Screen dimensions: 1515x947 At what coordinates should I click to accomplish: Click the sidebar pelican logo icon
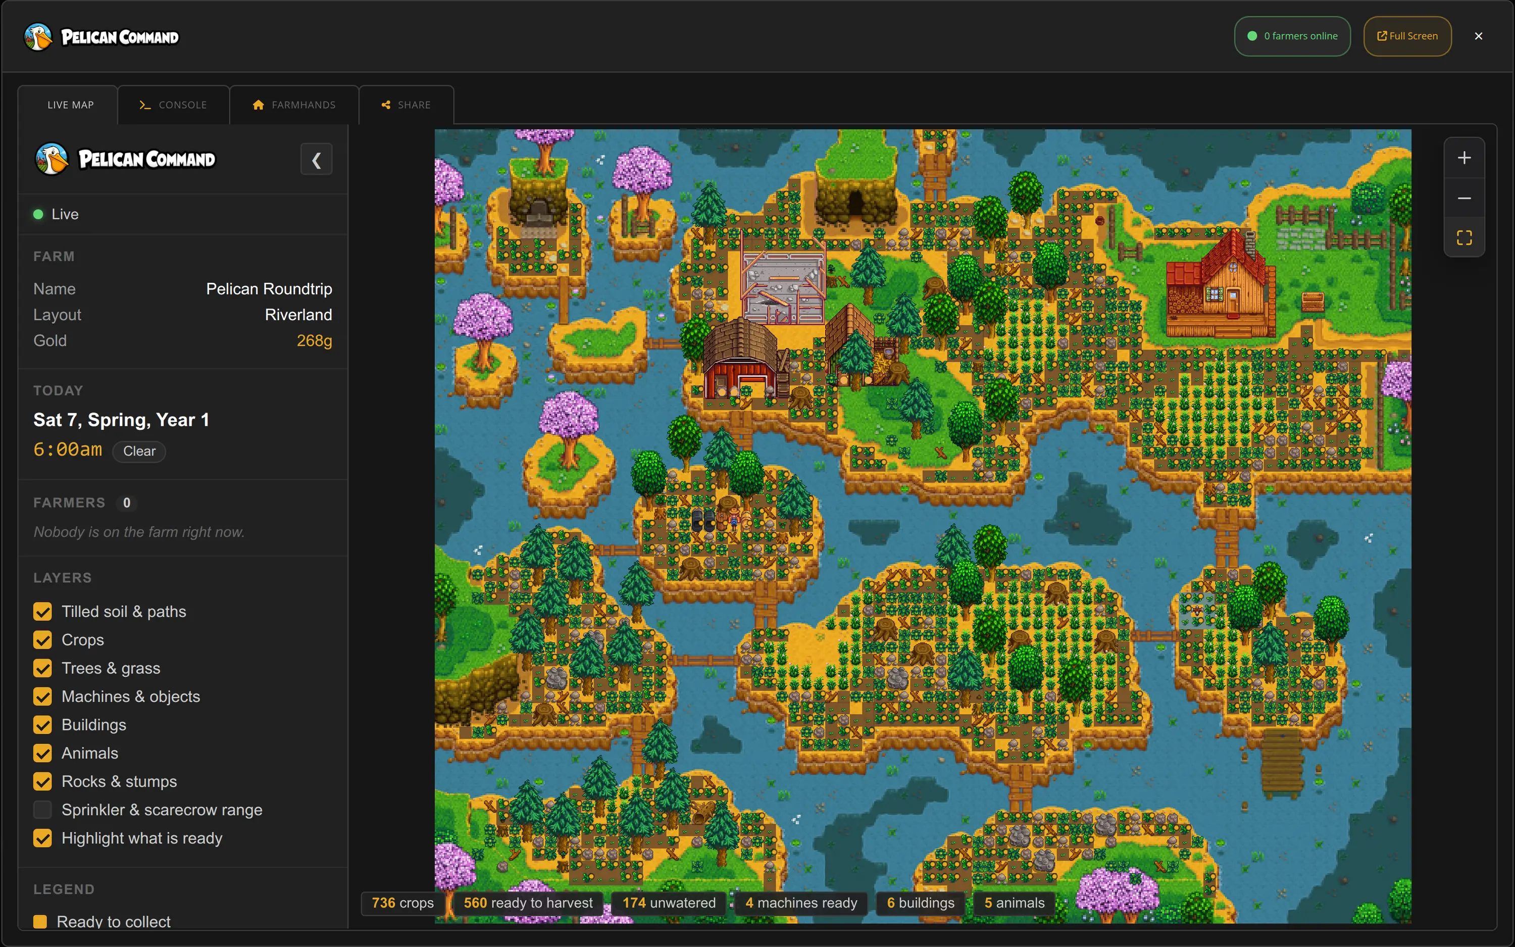pos(52,159)
